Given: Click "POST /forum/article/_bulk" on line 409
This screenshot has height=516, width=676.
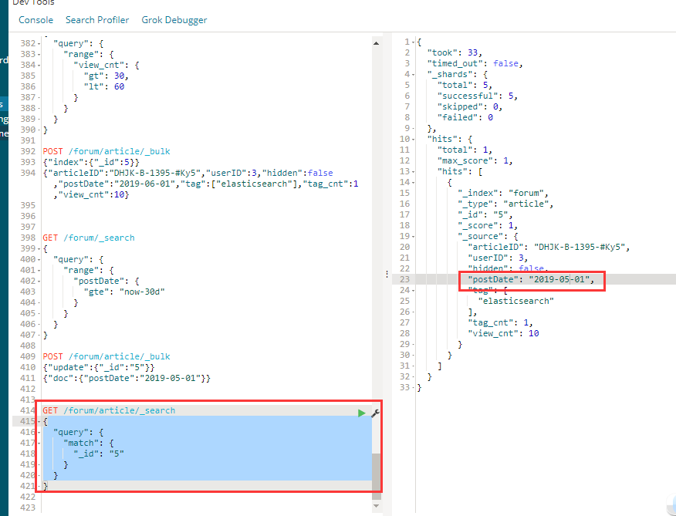Looking at the screenshot, I should click(x=106, y=356).
